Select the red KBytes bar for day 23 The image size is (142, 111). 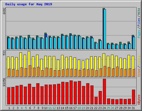point(100,98)
